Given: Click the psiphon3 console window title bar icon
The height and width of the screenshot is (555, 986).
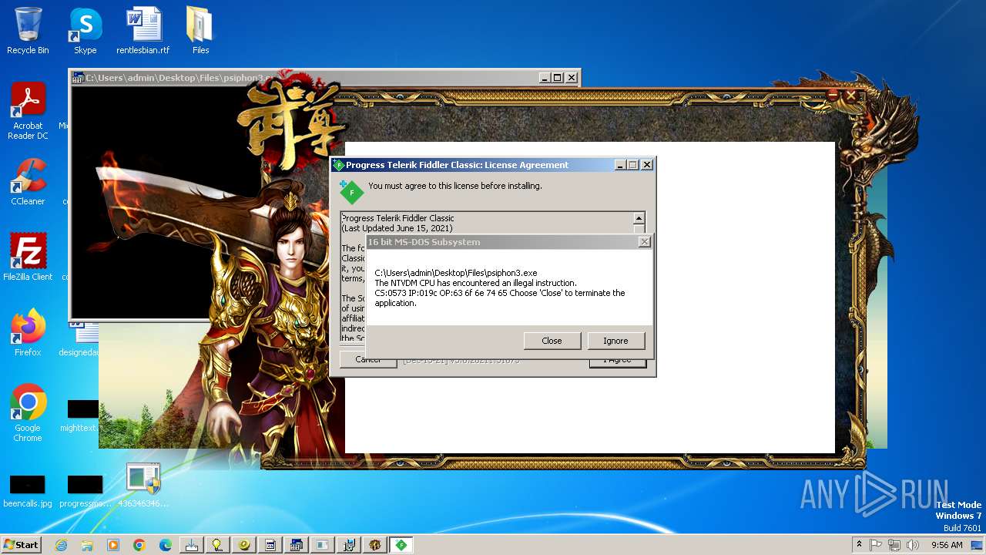Looking at the screenshot, I should 79,78.
